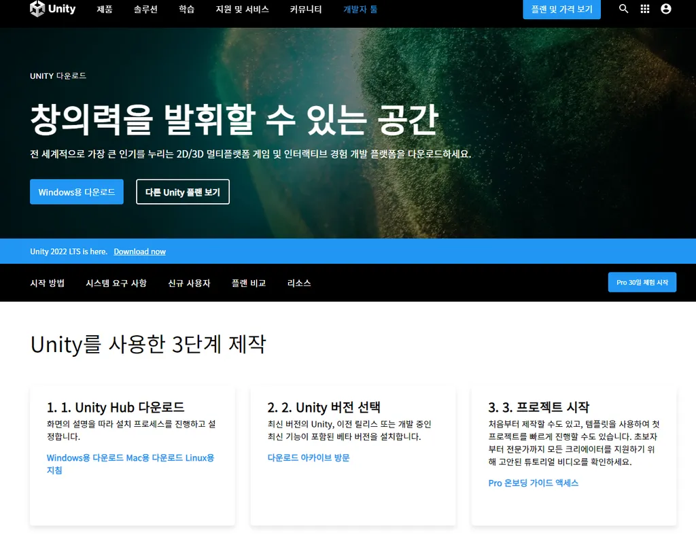
Task: Click the Unity를 사용한 3단계 제작 heading
Action: pos(147,344)
